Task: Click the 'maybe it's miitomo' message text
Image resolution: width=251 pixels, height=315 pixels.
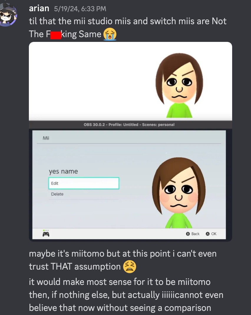Action: pos(123,260)
